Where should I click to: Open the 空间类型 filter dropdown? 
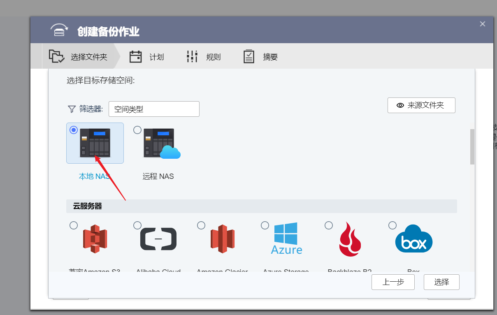154,109
